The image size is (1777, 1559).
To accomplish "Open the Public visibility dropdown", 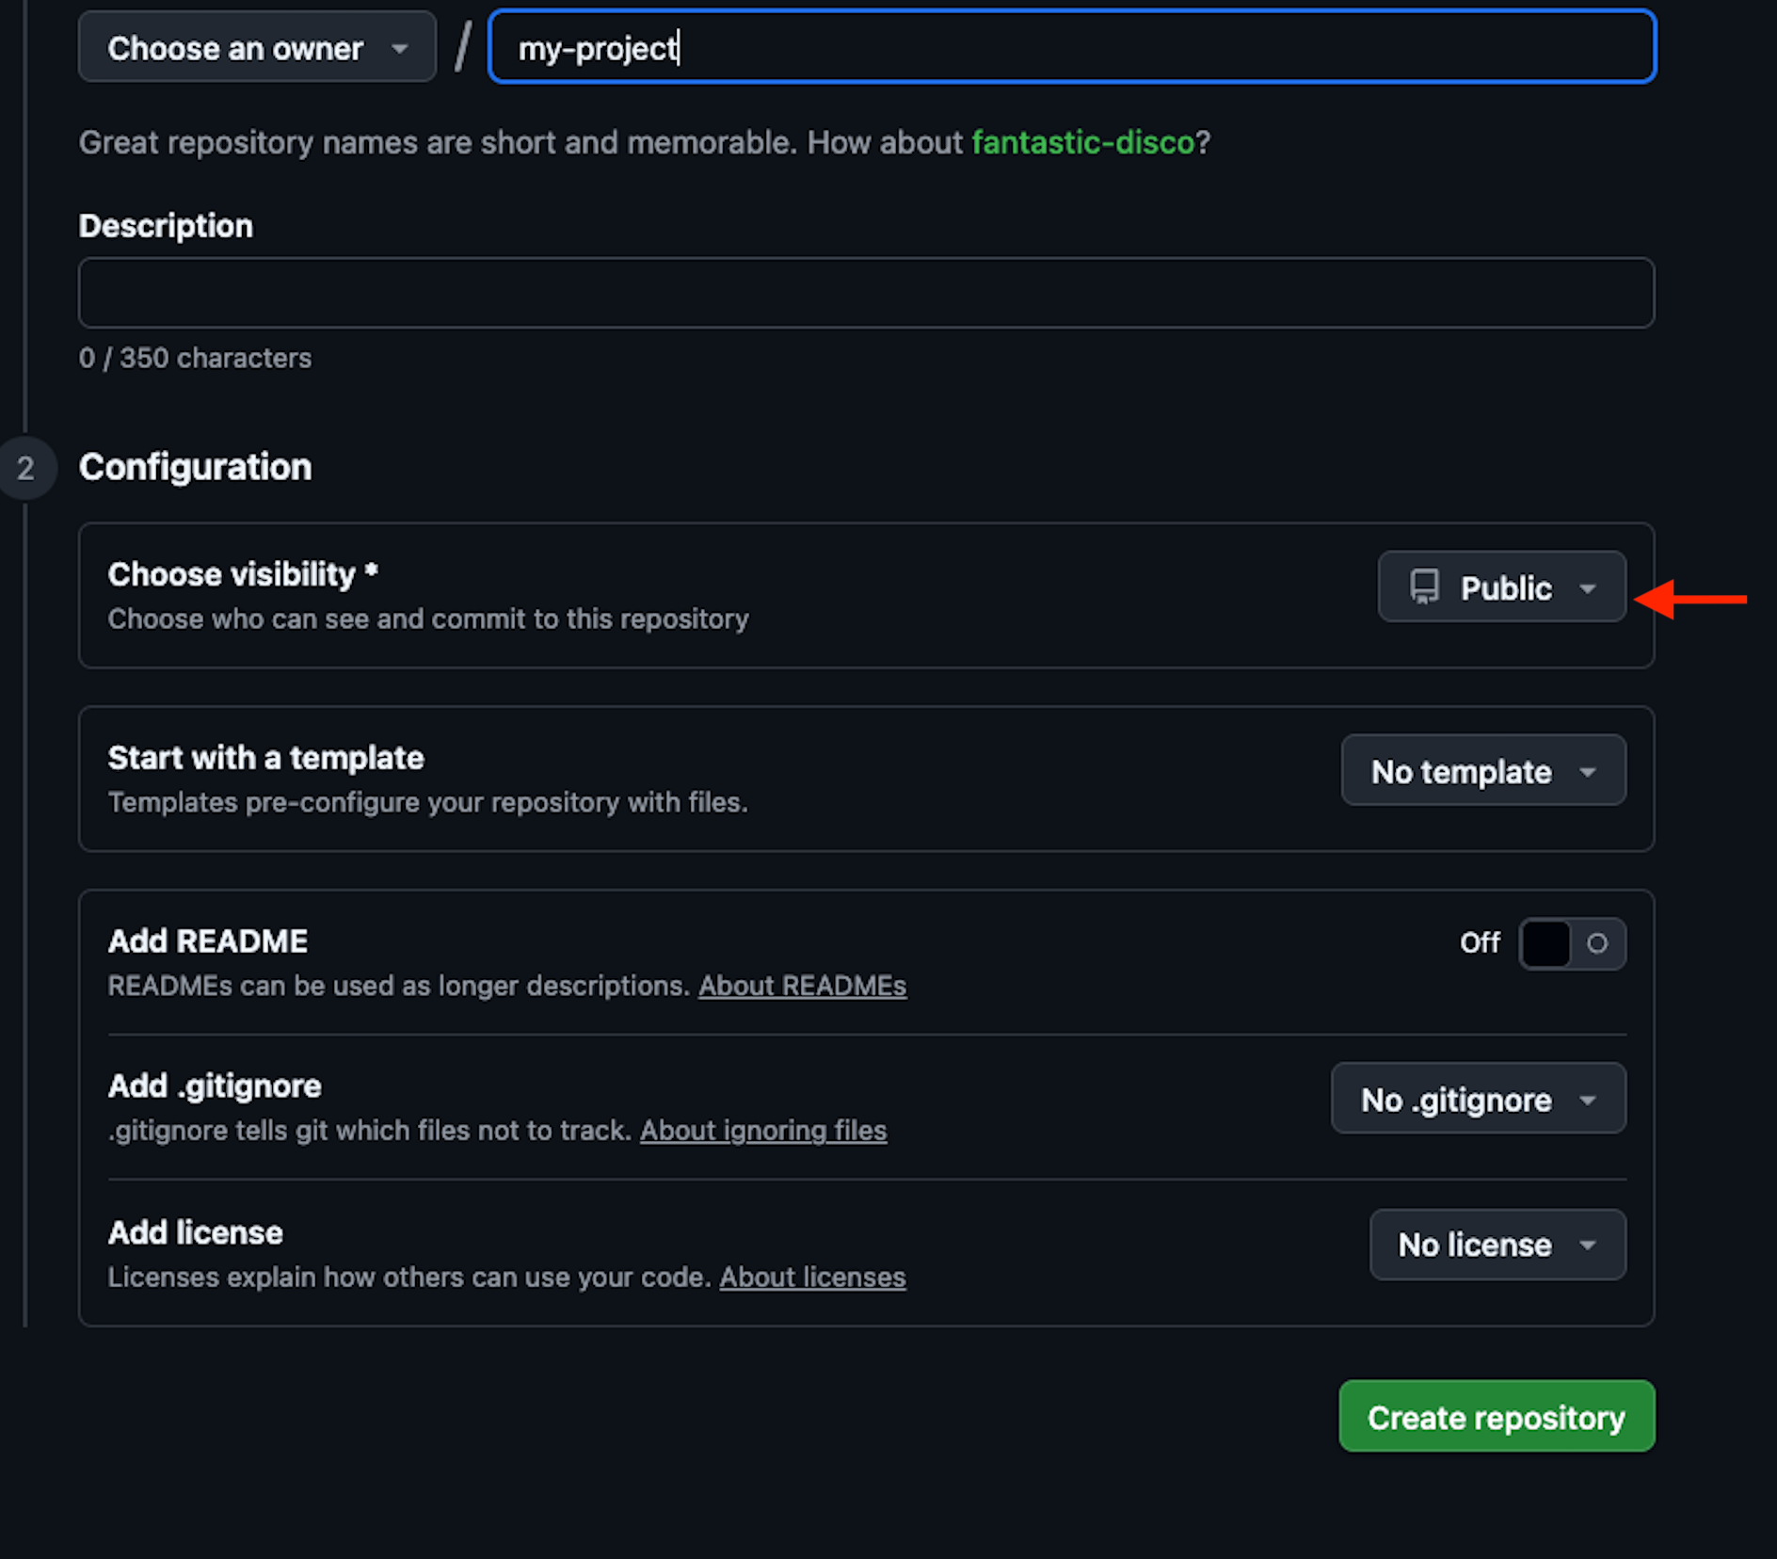I will (1501, 587).
